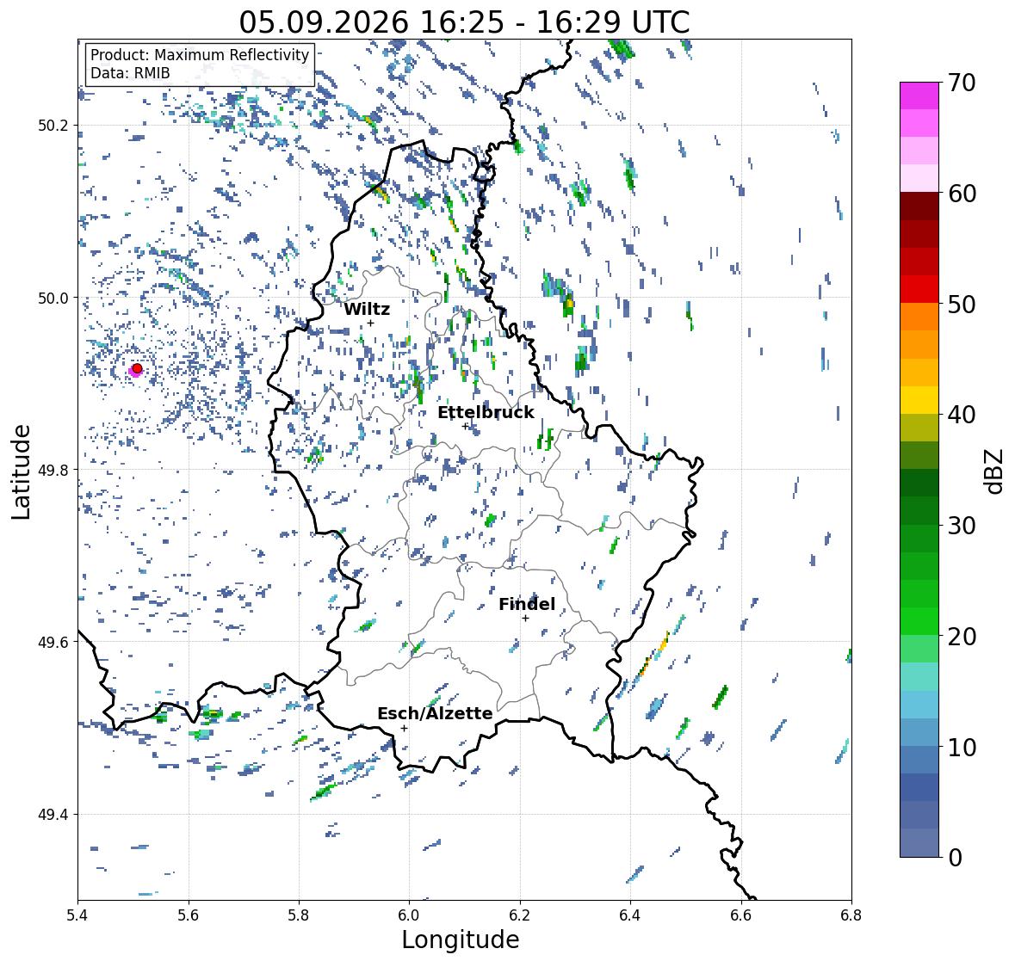1015x961 pixels.
Task: Click the yellow 40 dBZ colorbar segment
Action: pyautogui.click(x=919, y=400)
